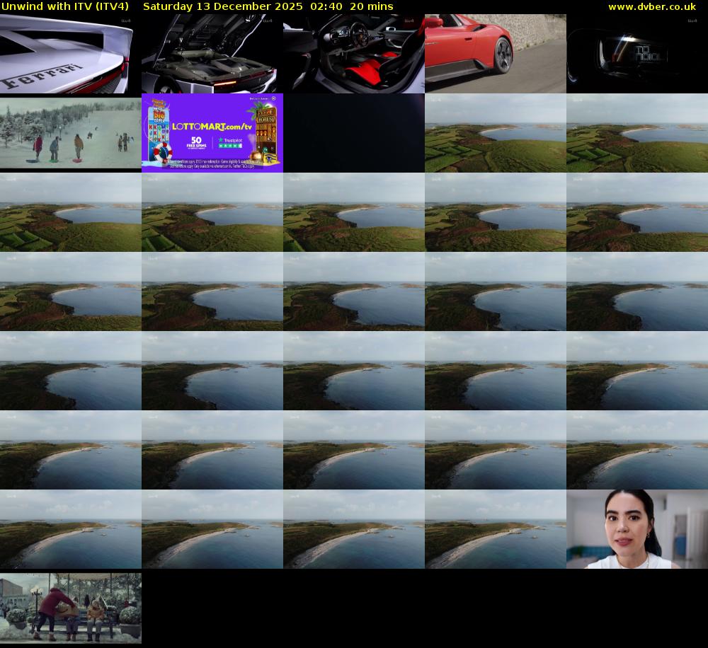Open the www.dvber.co.uk link
This screenshot has width=708, height=648.
651,6
